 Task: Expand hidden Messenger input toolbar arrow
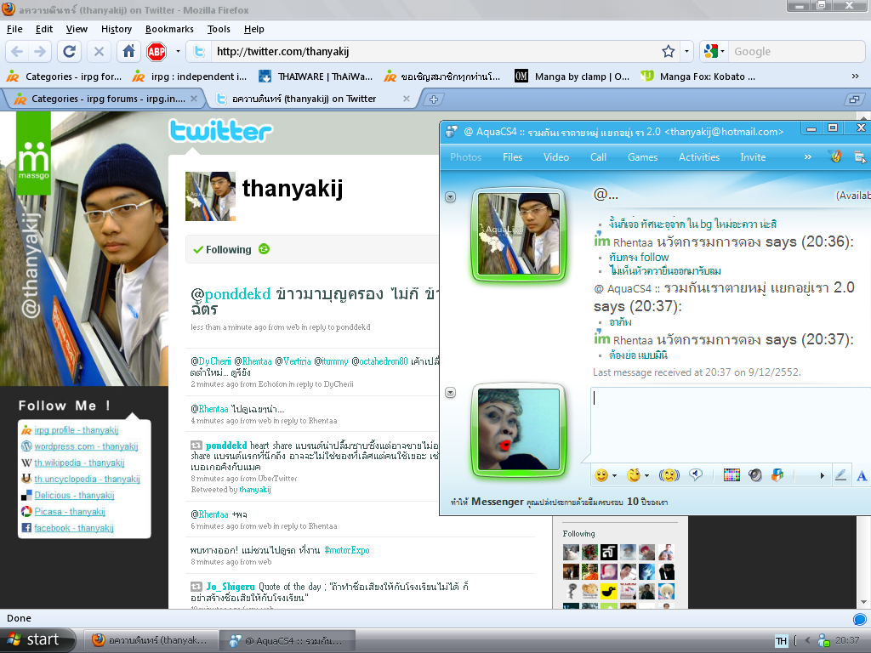pos(823,476)
